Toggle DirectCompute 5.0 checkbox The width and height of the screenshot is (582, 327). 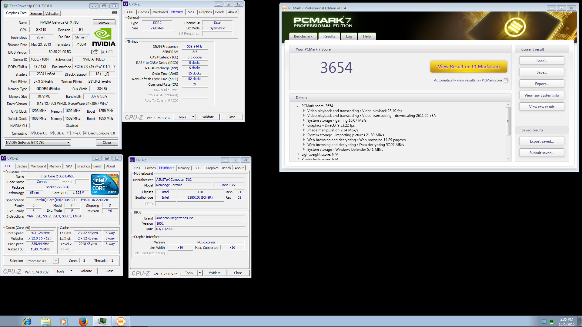[85, 133]
